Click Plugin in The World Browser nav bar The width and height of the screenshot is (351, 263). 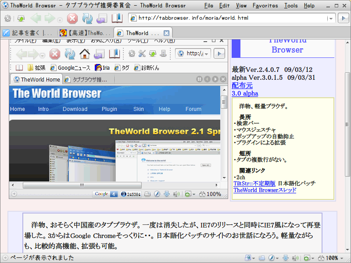click(x=109, y=109)
